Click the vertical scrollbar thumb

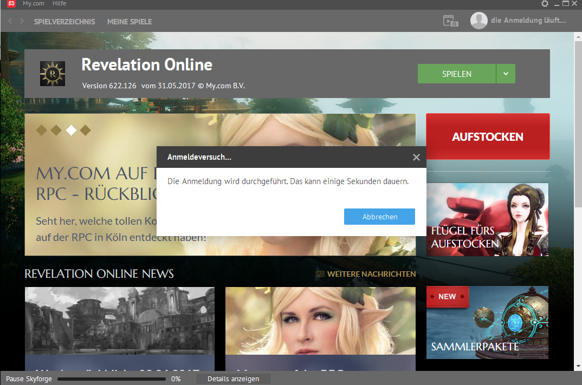coord(578,124)
